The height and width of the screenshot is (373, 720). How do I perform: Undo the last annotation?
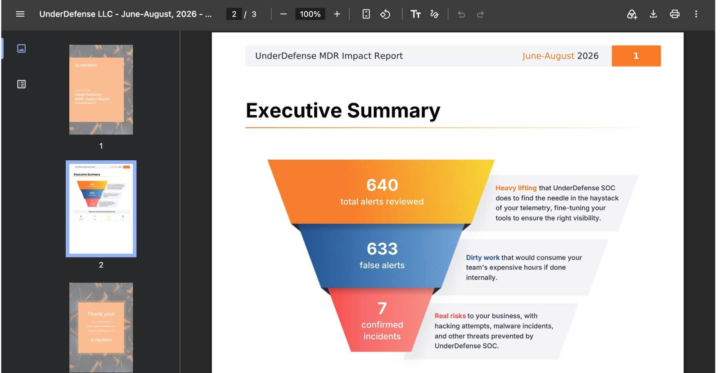(461, 14)
